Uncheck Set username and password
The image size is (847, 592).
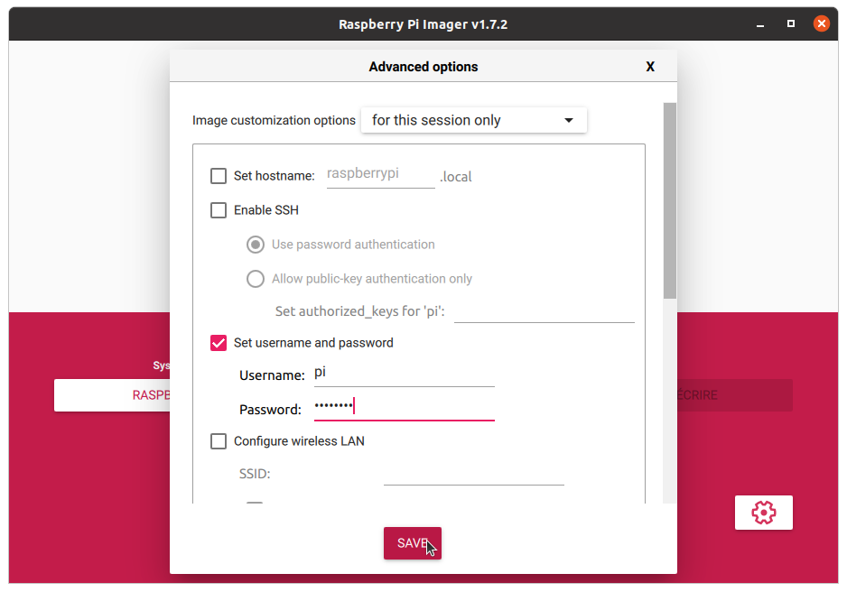[219, 343]
